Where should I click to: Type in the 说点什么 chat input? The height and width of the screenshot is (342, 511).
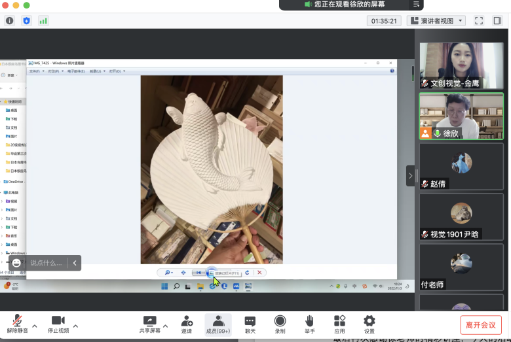pos(47,263)
